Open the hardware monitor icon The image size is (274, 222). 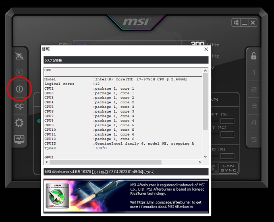[19, 139]
